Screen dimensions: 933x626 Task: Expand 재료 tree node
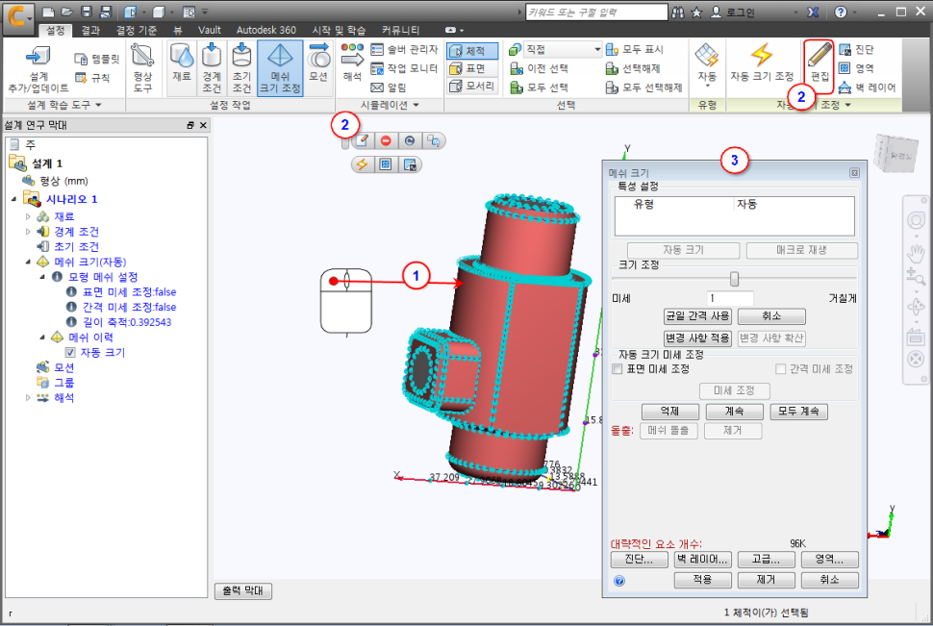click(28, 216)
